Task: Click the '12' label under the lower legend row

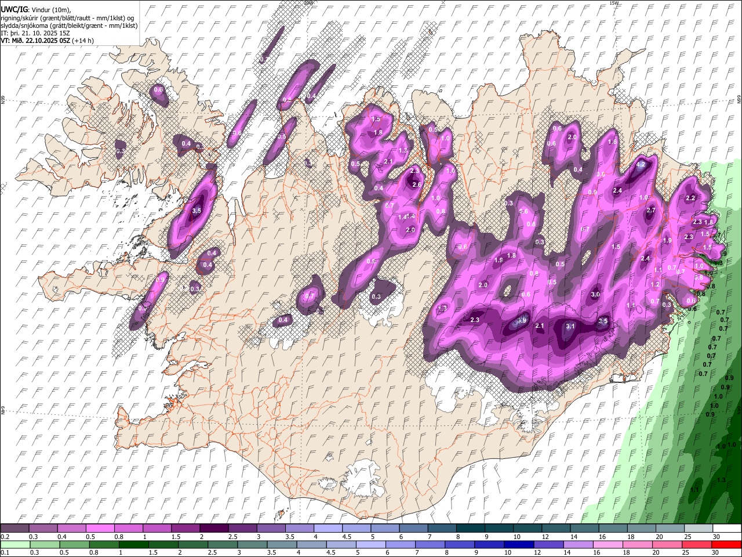Action: pos(541,552)
